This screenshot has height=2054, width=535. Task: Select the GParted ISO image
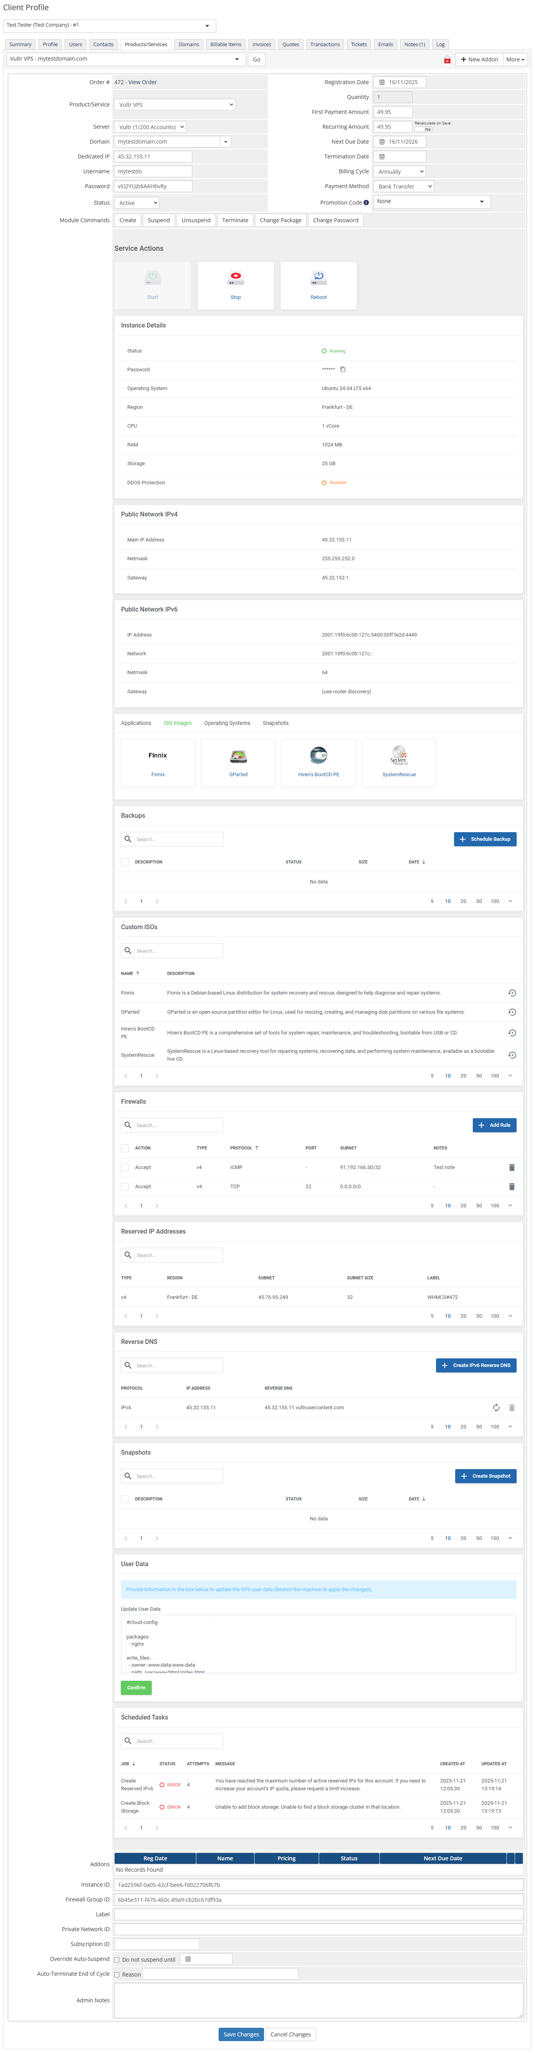pos(239,762)
